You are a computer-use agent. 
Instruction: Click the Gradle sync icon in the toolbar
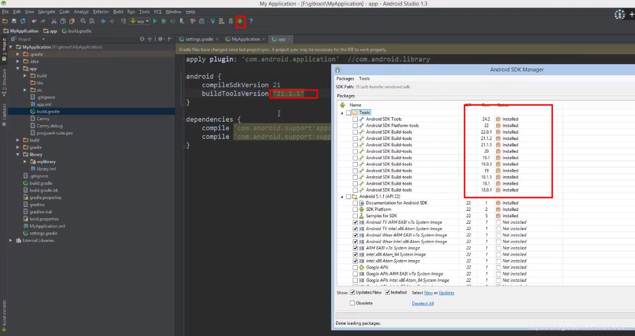pos(213,21)
